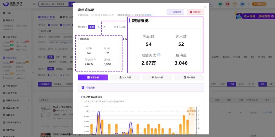Switch to the 达人分析 tab
Screen dimensions: 275x137
click(125, 77)
